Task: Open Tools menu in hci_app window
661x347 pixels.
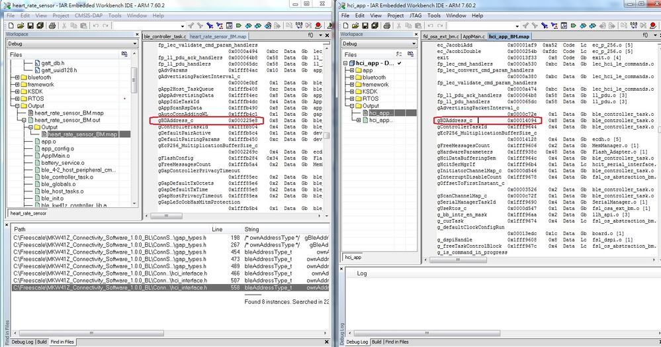Action: [x=434, y=16]
